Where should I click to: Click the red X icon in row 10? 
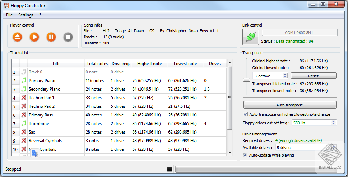coord(24,149)
